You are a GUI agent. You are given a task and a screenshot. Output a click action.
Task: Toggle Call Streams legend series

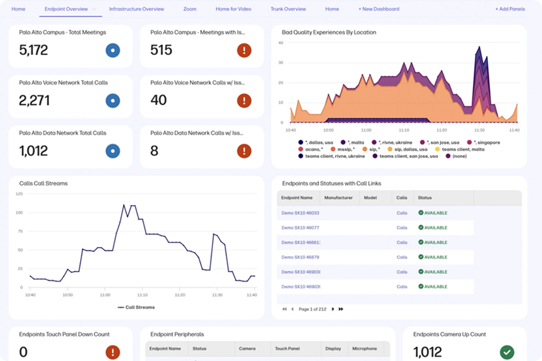137,307
